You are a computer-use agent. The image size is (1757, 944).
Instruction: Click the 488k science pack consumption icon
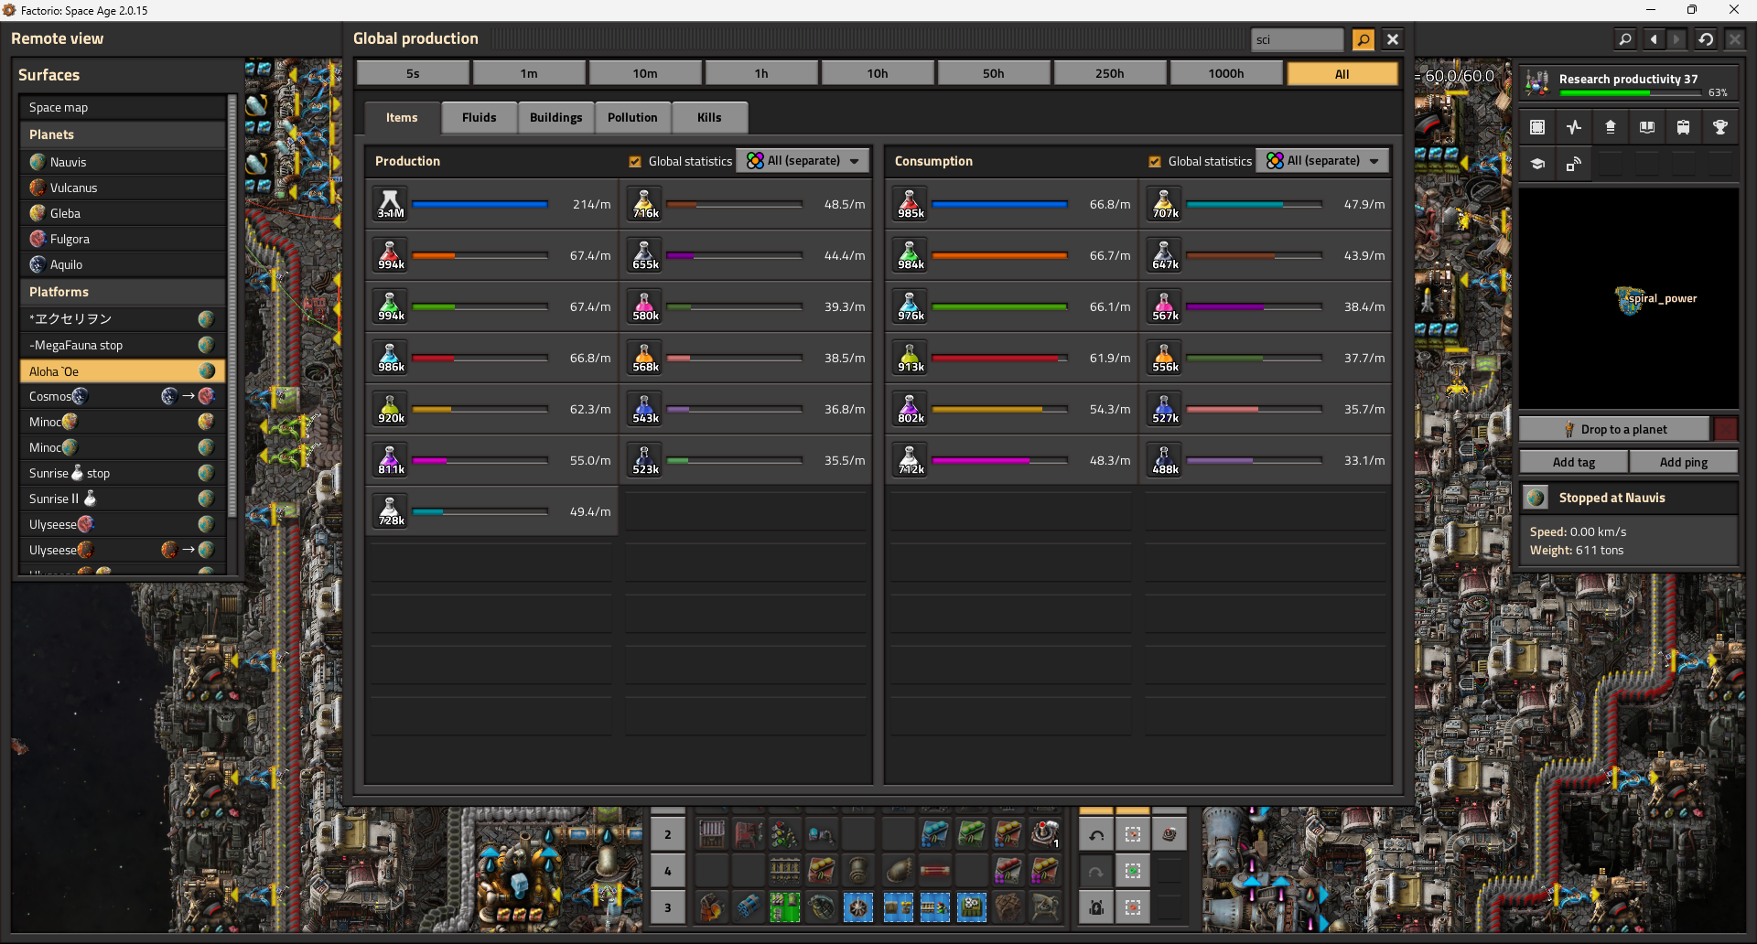coord(1165,460)
